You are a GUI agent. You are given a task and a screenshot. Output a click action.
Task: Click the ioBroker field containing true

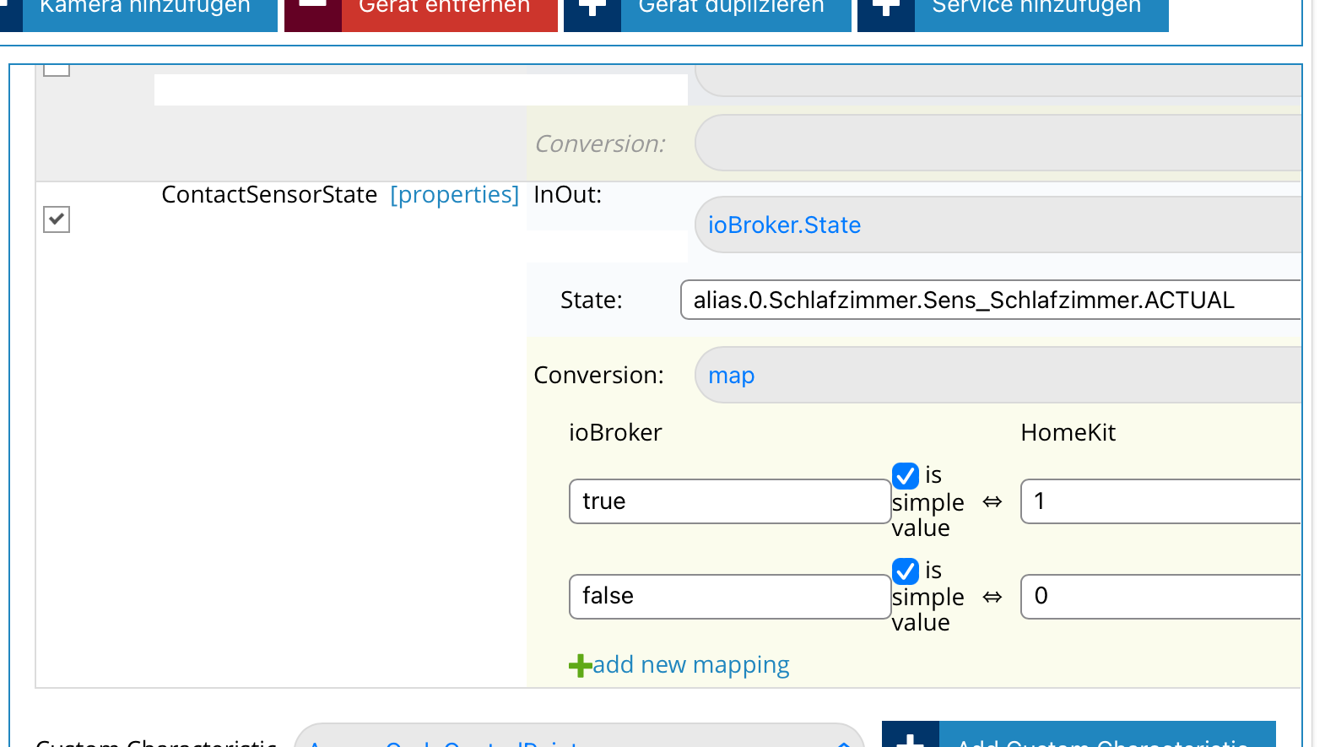pyautogui.click(x=729, y=501)
